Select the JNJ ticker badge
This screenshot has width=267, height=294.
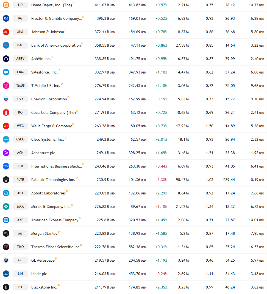[20, 32]
